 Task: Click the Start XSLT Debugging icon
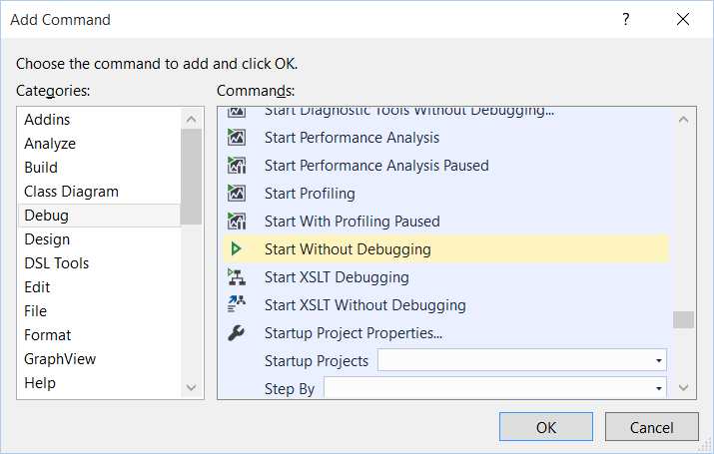(237, 277)
